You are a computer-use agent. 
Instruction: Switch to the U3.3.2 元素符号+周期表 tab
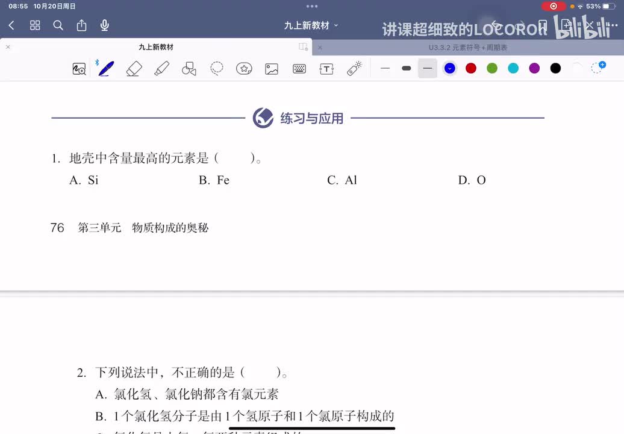[x=467, y=48]
